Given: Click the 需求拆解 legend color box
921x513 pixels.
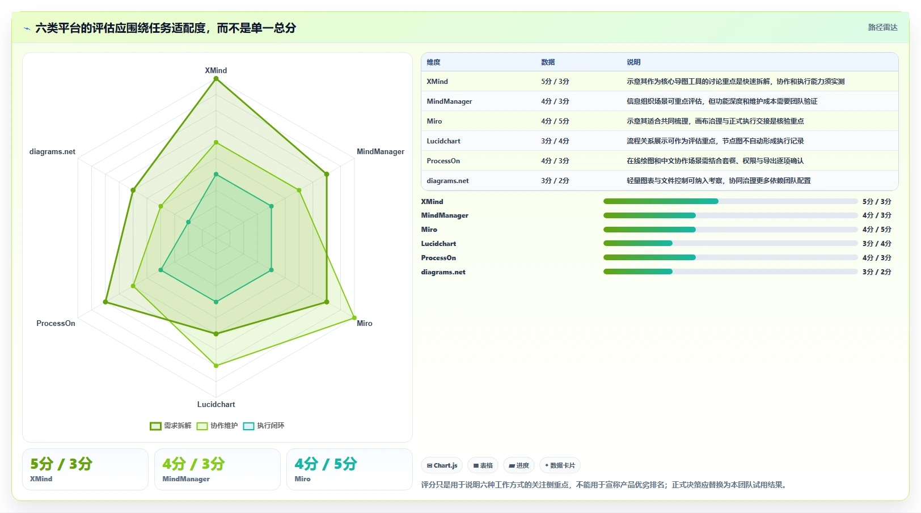Looking at the screenshot, I should [155, 426].
